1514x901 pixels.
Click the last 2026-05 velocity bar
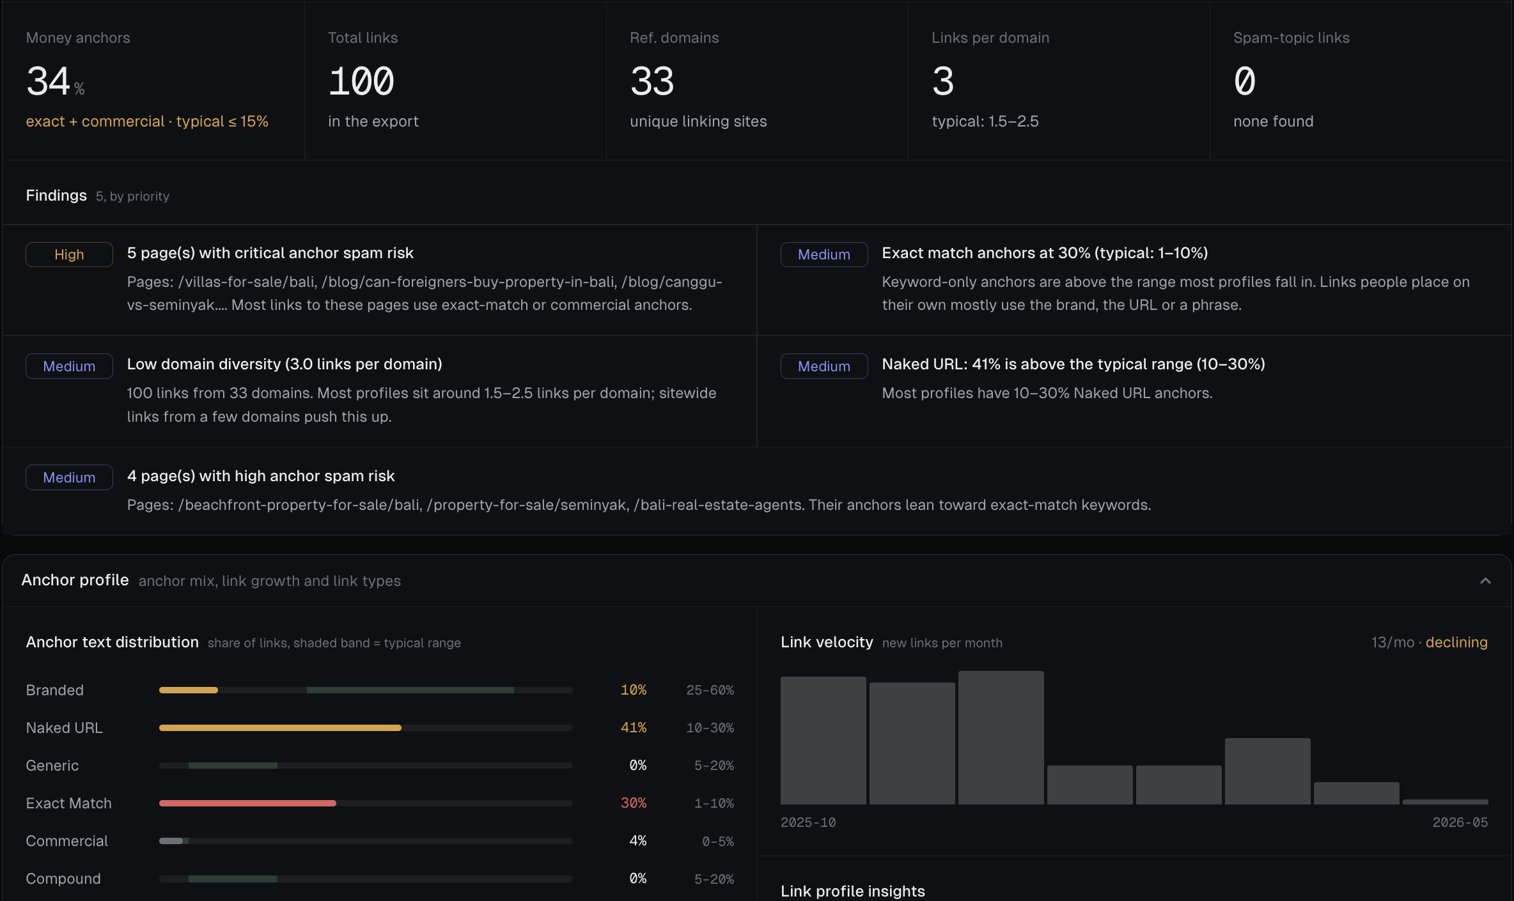1445,801
